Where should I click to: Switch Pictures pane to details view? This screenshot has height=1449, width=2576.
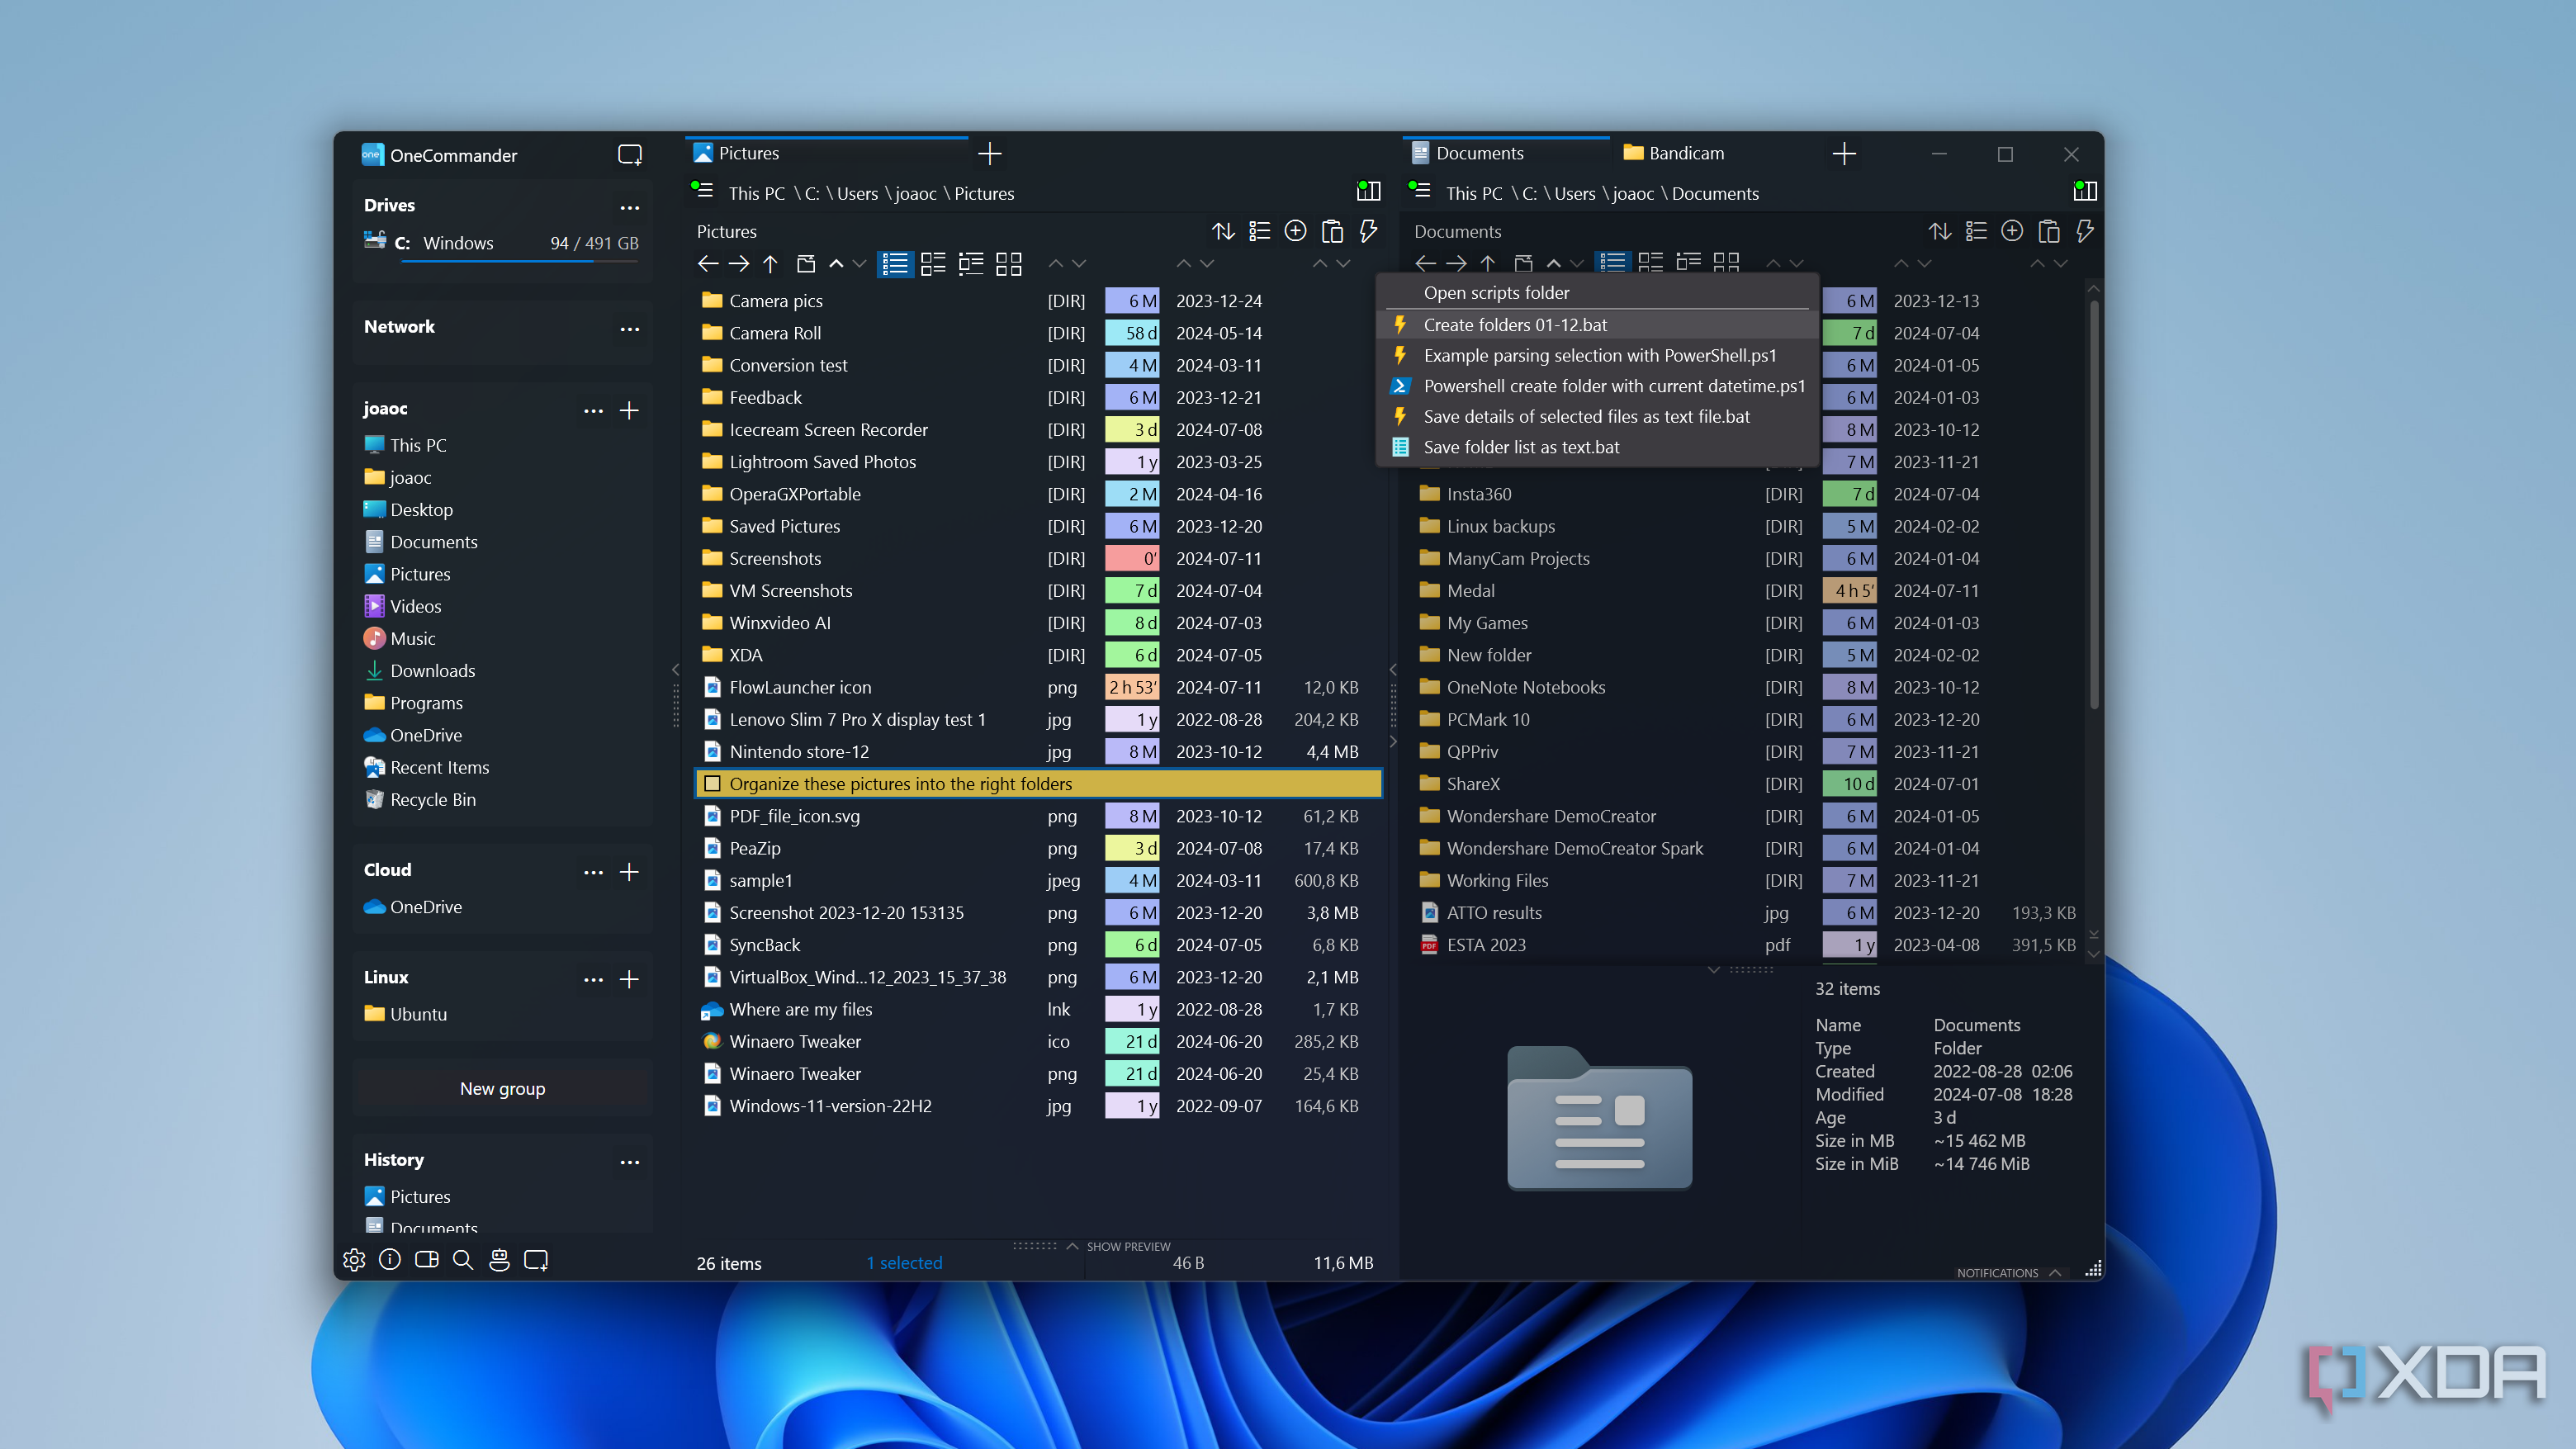tap(933, 263)
